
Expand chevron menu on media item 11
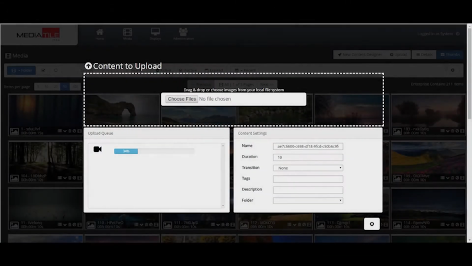[x=65, y=224]
